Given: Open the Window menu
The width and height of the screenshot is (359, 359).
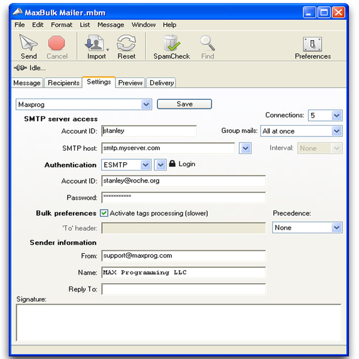Looking at the screenshot, I should click(x=144, y=25).
